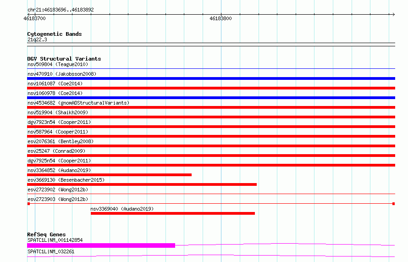Screen dimensions: 408x262
Task: Click the chr21:46183696..46183892 coordinate label
Action: [61, 10]
